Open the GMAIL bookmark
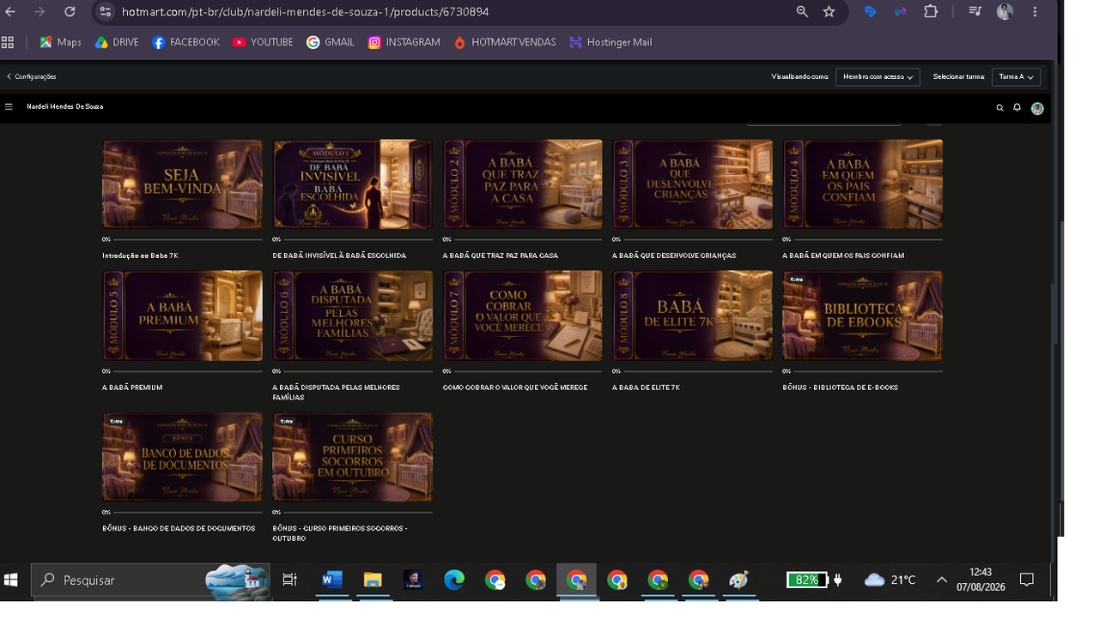 pos(331,42)
